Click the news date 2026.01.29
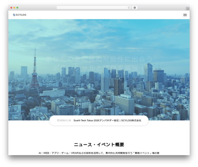 [65, 120]
